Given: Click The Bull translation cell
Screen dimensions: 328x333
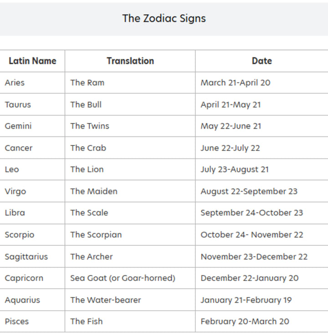Looking at the screenshot, I should coord(130,104).
